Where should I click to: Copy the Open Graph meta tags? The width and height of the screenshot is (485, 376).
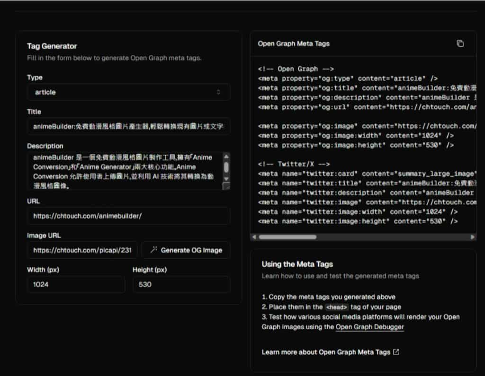click(x=460, y=44)
